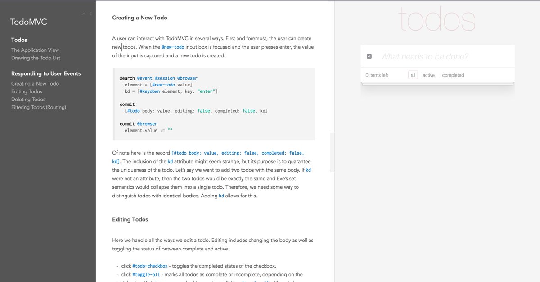Select the 'active' todo filter
540x282 pixels.
428,75
